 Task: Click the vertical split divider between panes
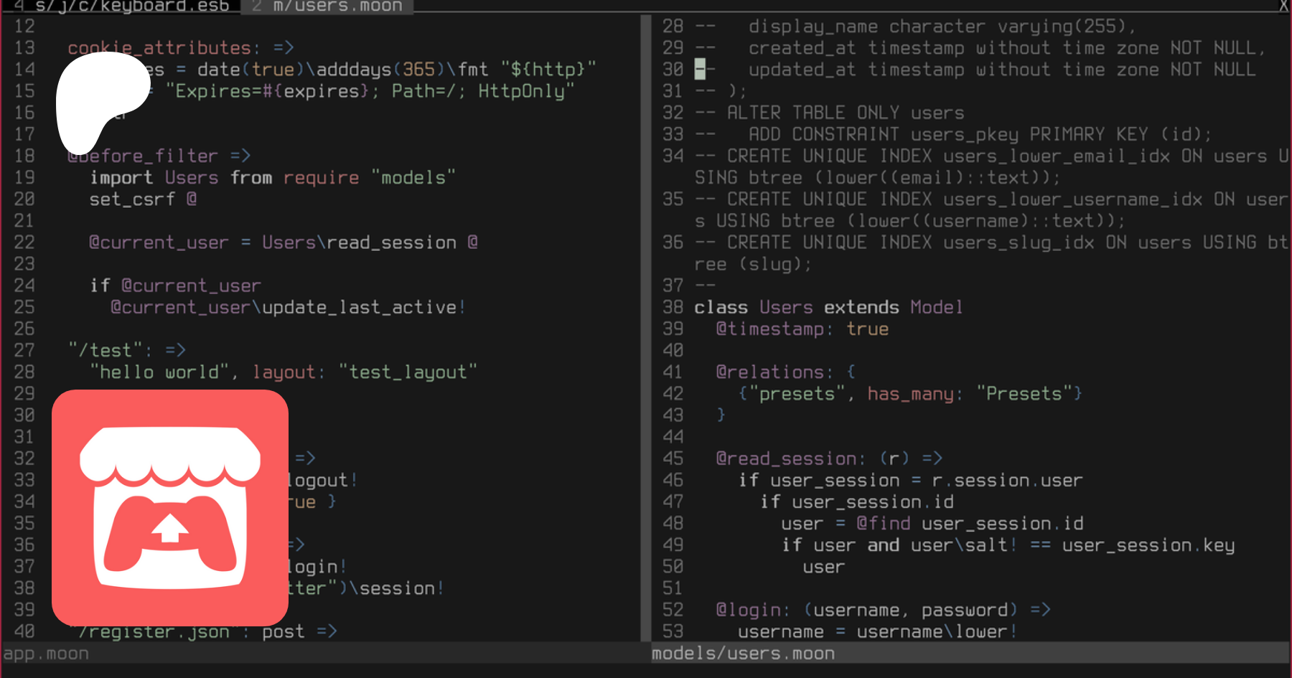(645, 323)
